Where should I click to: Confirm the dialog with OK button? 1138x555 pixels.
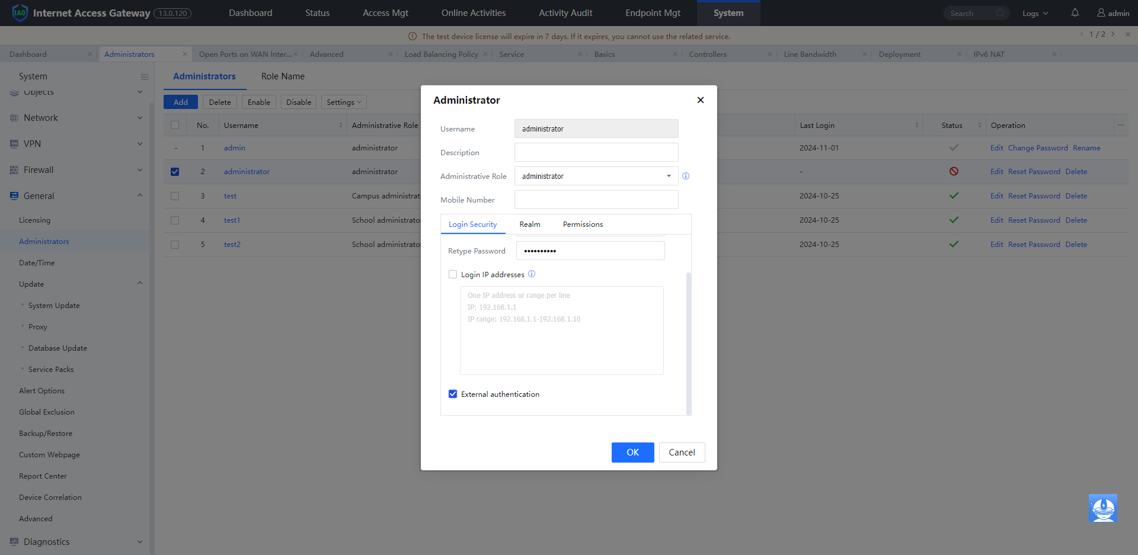click(x=632, y=453)
